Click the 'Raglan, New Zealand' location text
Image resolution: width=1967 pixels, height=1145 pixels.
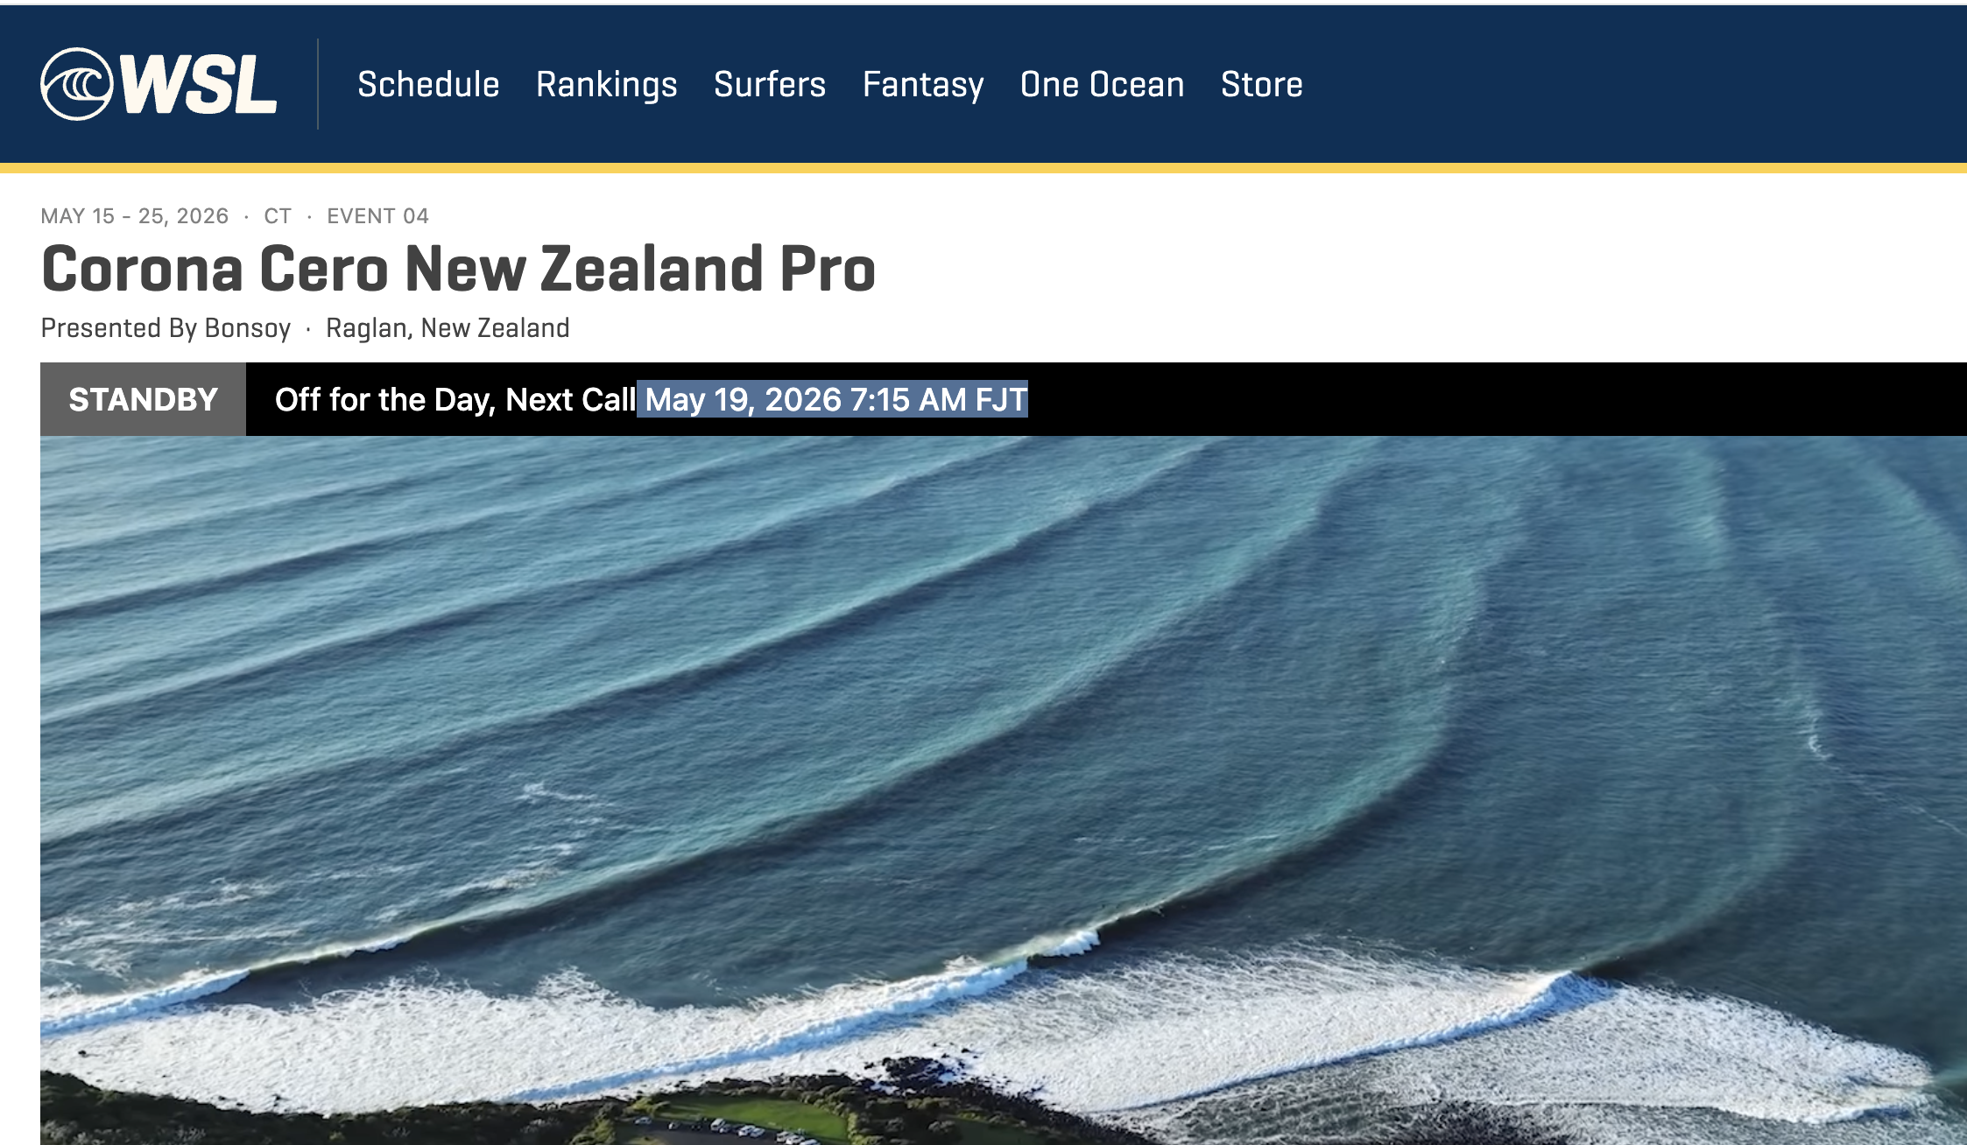[448, 328]
